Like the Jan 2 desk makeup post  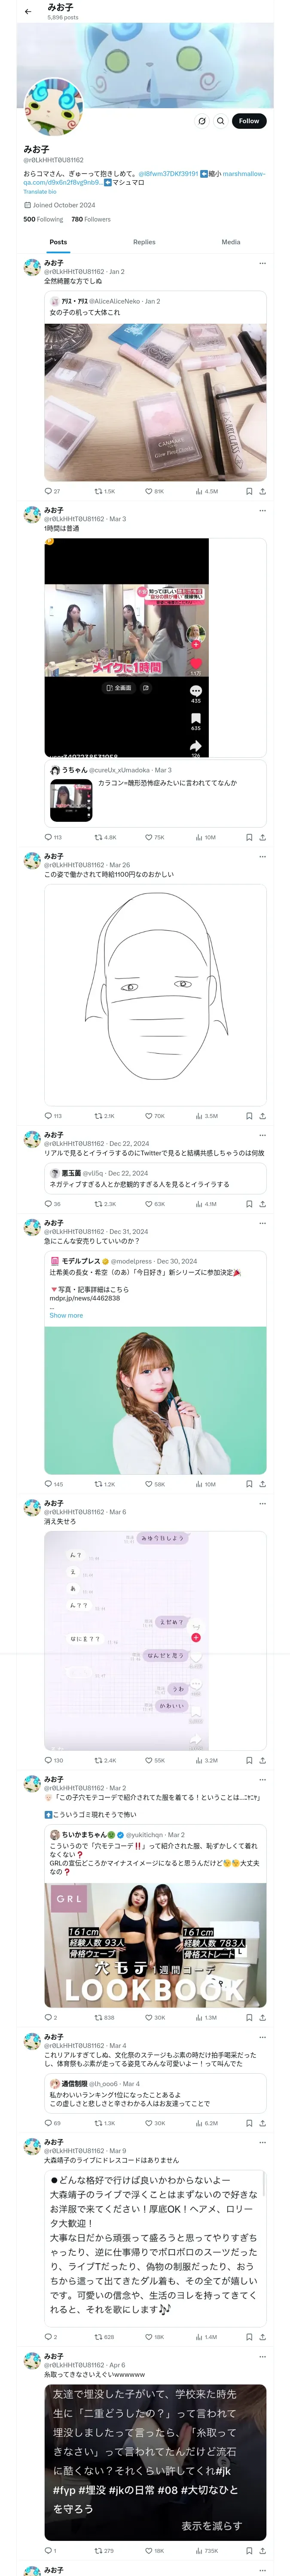(154, 491)
